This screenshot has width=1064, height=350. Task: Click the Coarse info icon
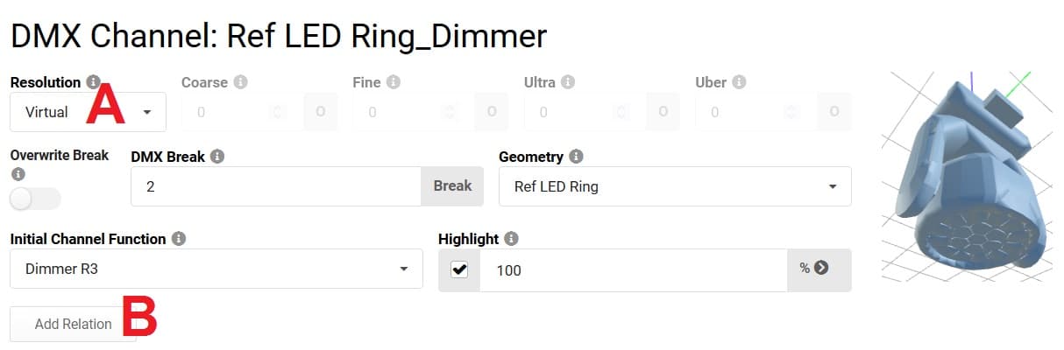(240, 82)
